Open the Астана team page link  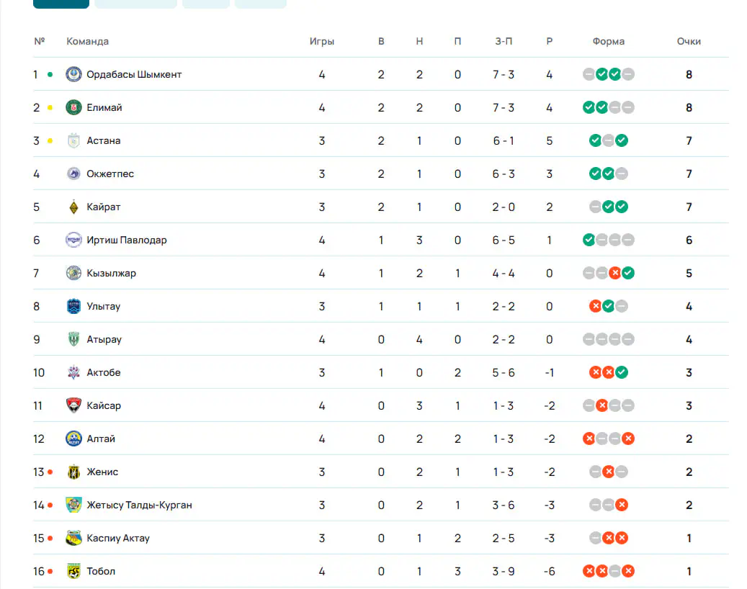tap(104, 141)
